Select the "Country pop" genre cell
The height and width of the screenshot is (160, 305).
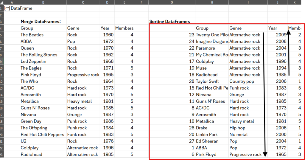248,81
